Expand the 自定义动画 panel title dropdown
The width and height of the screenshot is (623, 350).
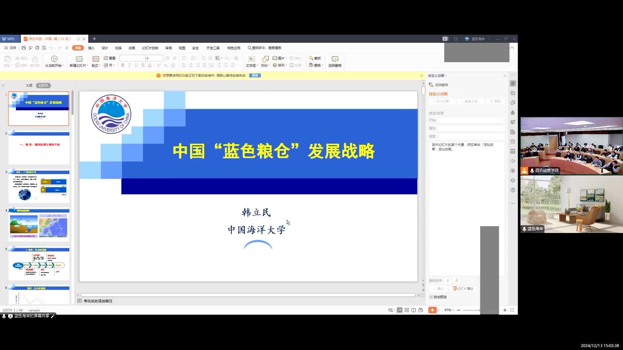pyautogui.click(x=438, y=76)
